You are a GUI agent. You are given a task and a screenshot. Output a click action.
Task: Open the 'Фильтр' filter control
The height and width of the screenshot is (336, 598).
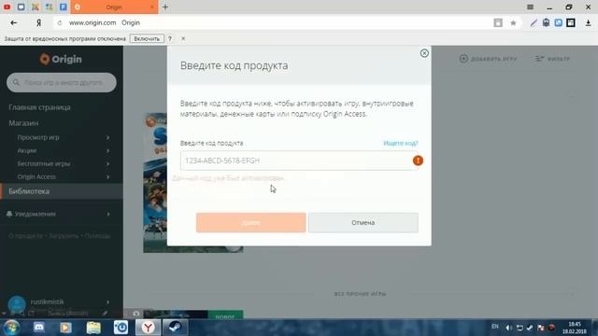552,59
